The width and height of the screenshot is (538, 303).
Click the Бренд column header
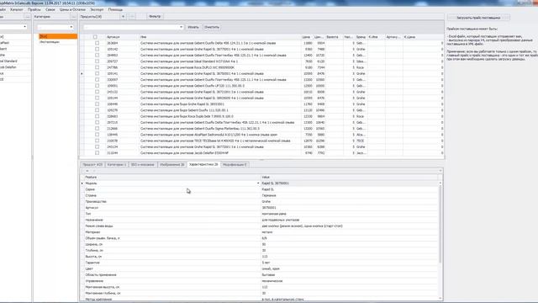[x=361, y=37]
